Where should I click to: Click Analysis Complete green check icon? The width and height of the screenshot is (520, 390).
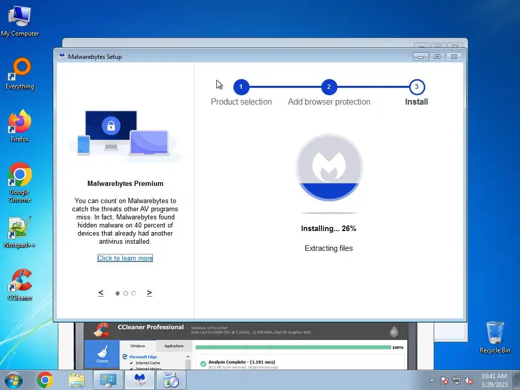pyautogui.click(x=203, y=364)
